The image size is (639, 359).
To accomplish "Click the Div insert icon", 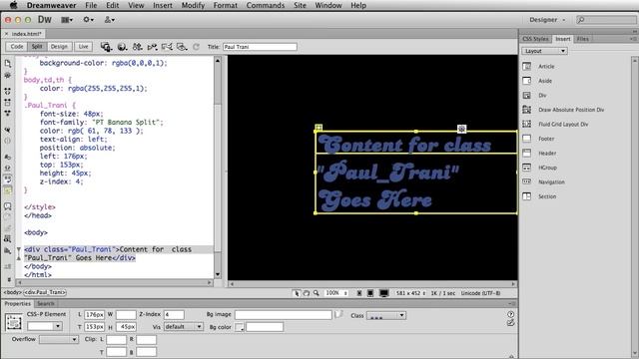I will tap(527, 96).
